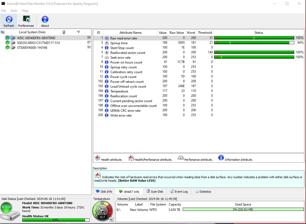306x224 pixels.
Task: Click the Temperature attribute info icon
Action: [x=107, y=91]
